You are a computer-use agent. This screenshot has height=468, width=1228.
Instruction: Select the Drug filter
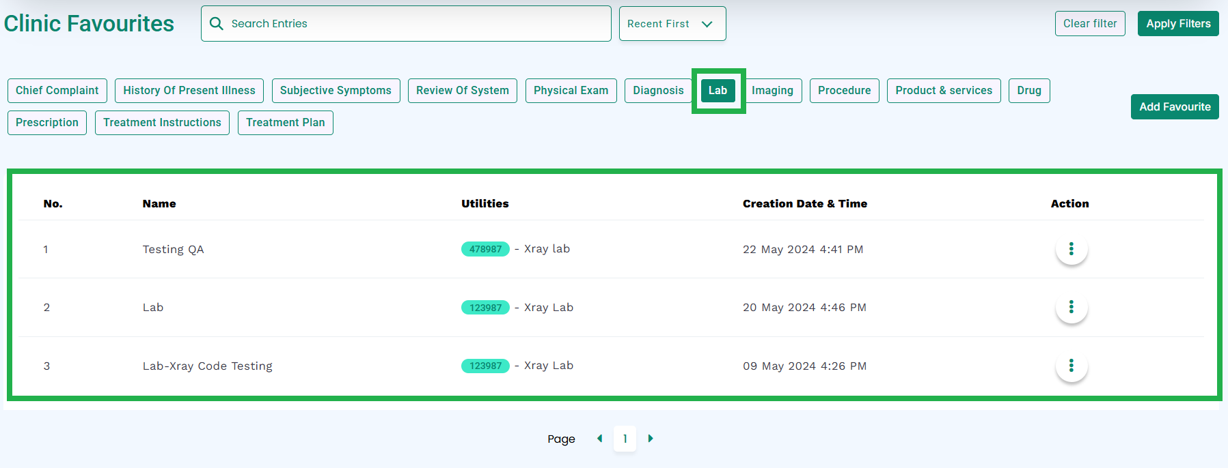(1029, 91)
